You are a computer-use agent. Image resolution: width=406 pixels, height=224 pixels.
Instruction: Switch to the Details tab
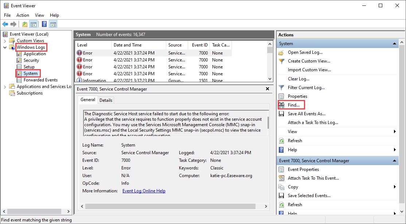[x=106, y=100]
